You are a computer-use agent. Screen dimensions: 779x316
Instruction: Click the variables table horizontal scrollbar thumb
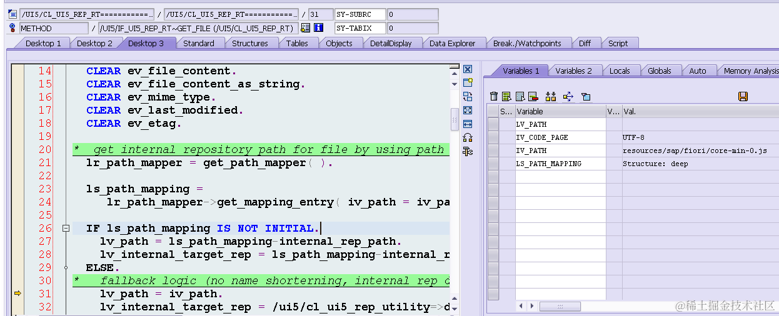click(x=560, y=307)
